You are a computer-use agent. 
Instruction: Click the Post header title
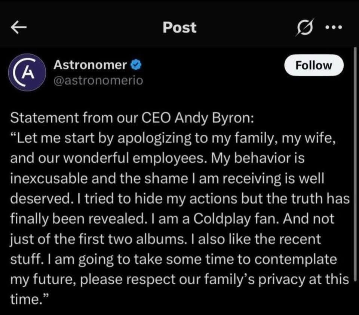click(179, 27)
